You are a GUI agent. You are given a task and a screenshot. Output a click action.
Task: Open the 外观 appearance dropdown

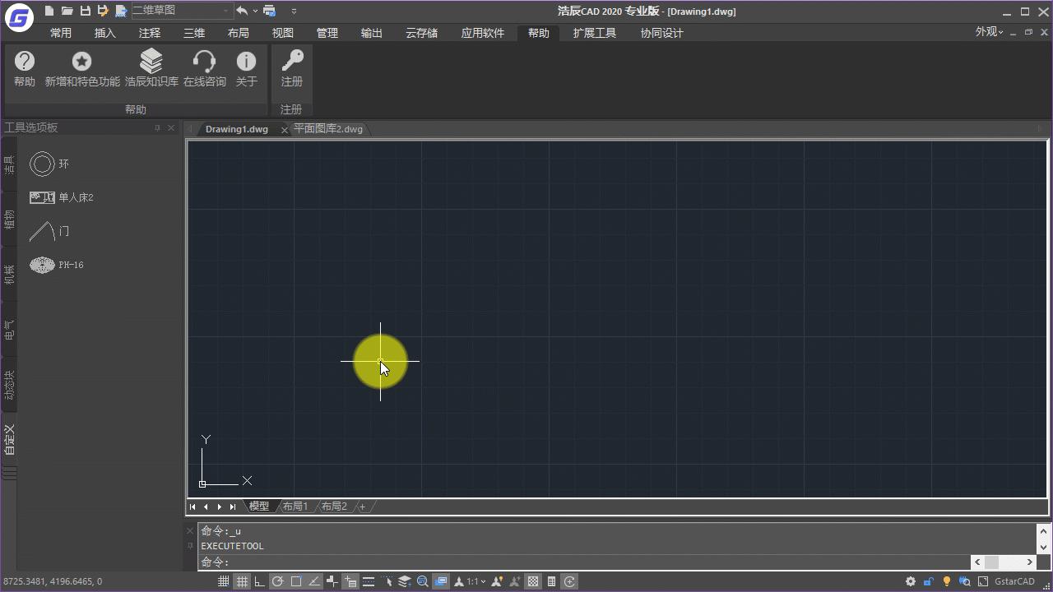coord(989,32)
